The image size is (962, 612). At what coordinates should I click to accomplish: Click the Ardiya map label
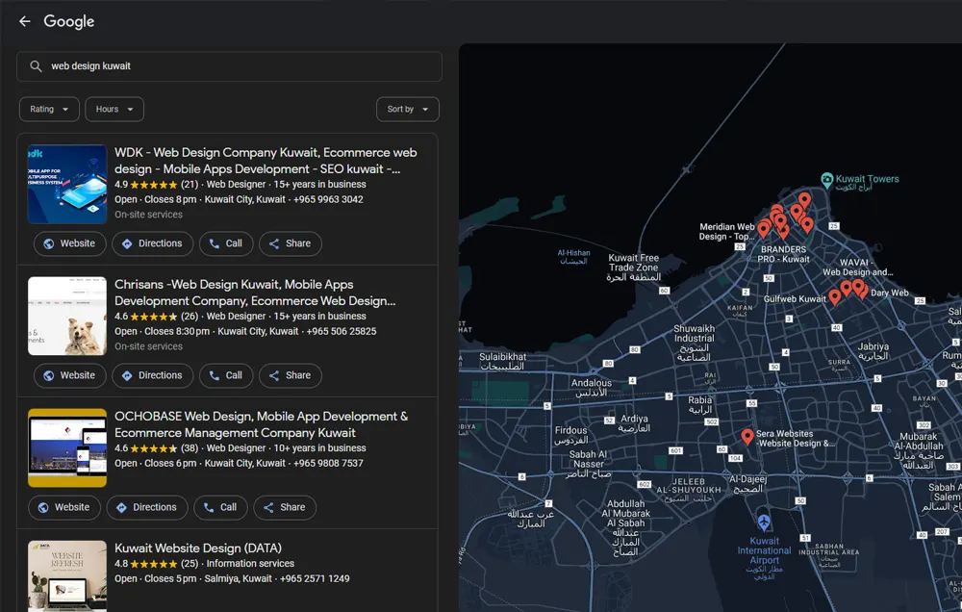pyautogui.click(x=634, y=423)
